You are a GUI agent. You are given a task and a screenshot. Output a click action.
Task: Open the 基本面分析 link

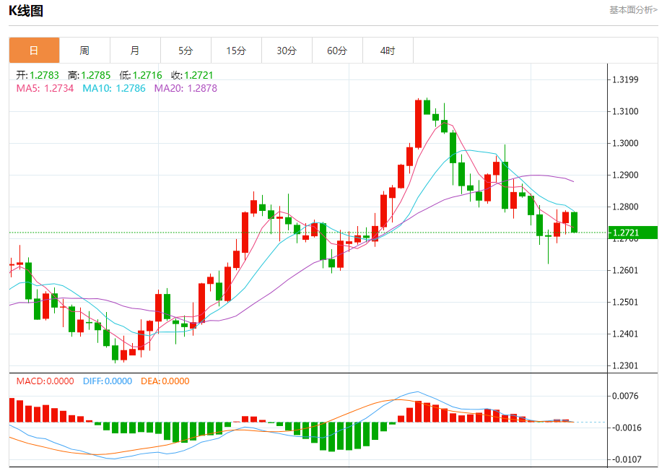(x=633, y=10)
